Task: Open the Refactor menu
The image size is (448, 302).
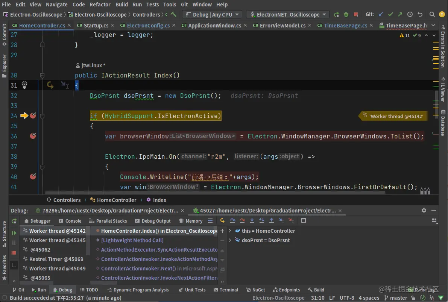Action: [x=100, y=5]
